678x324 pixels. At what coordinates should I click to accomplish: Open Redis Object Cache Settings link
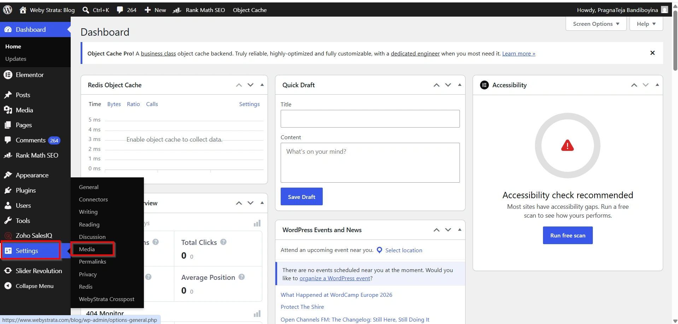click(249, 104)
